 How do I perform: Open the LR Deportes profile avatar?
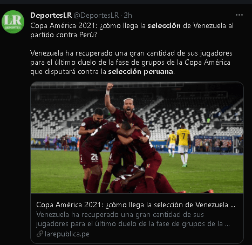tap(13, 22)
